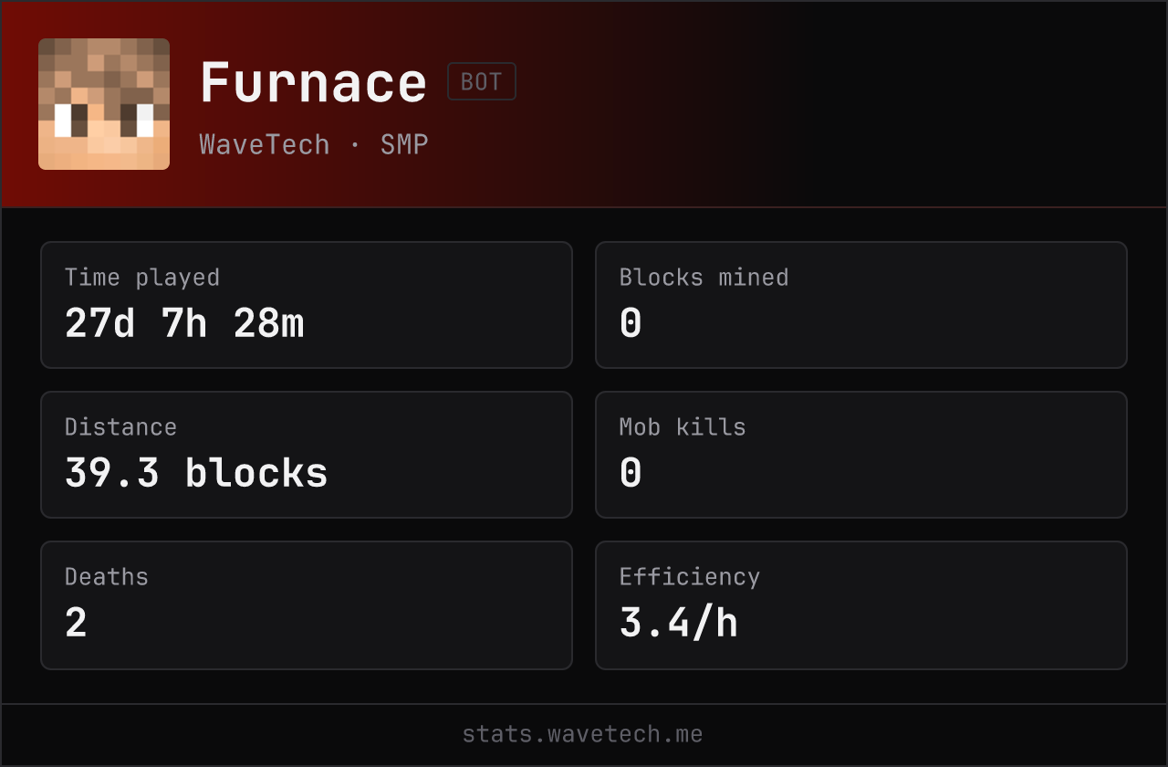The image size is (1168, 767).
Task: Click the Blocks mined value of 0
Action: [631, 323]
